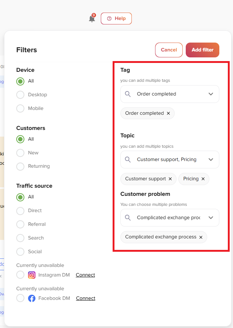Select the Mobile device option
This screenshot has height=328, width=233.
[x=20, y=108]
